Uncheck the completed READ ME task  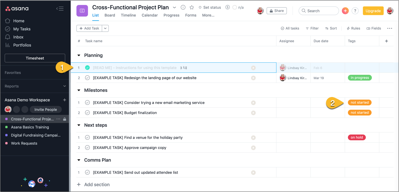click(87, 68)
